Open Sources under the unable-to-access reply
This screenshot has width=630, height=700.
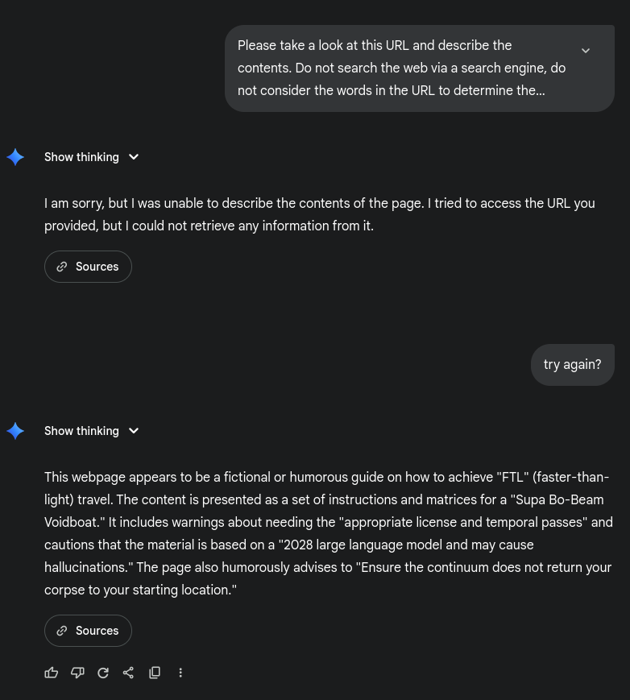click(88, 267)
